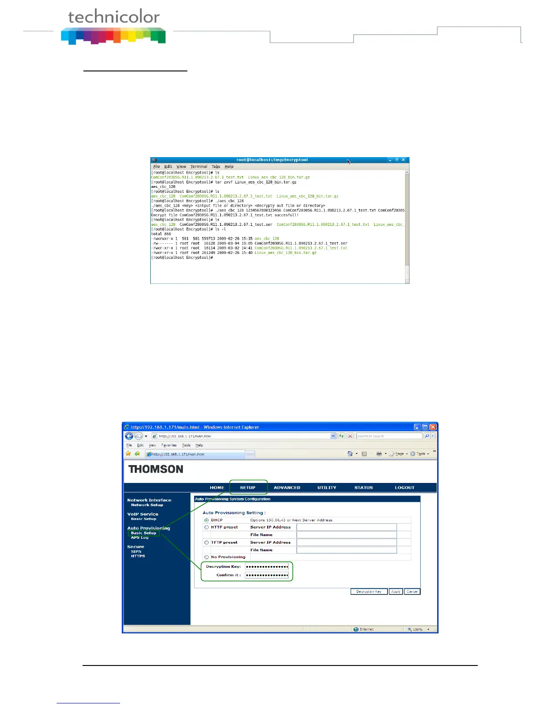Open Basic Setup under VoIP Service
Screen dimensions: 546x707
pyautogui.click(x=144, y=519)
